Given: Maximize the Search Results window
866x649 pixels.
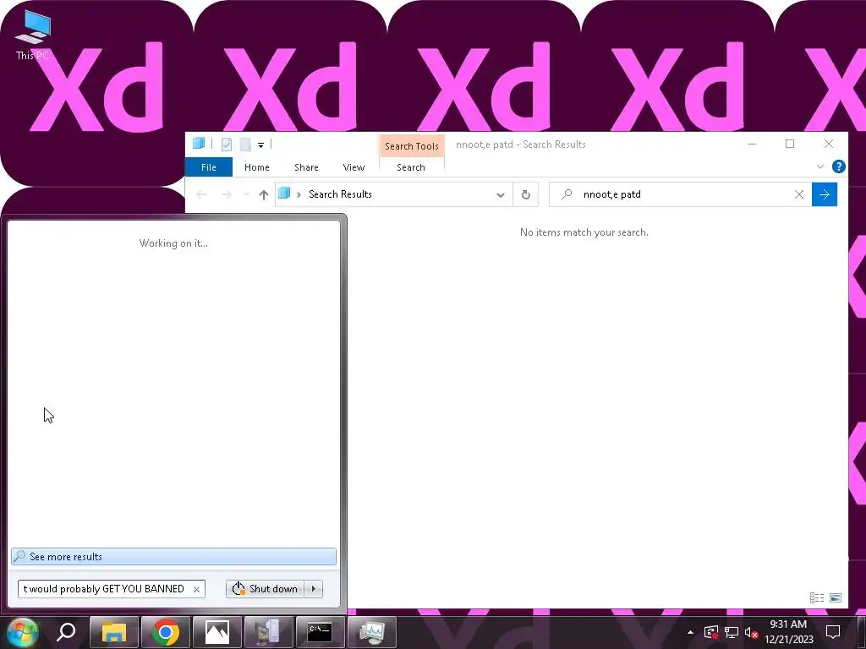Looking at the screenshot, I should point(790,144).
